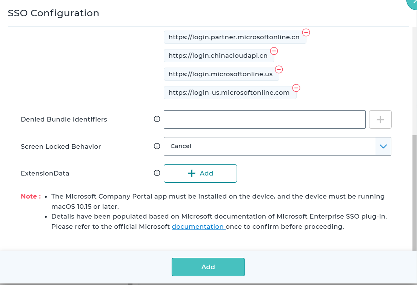
Task: Click the ExtensionData label
Action: 45,173
